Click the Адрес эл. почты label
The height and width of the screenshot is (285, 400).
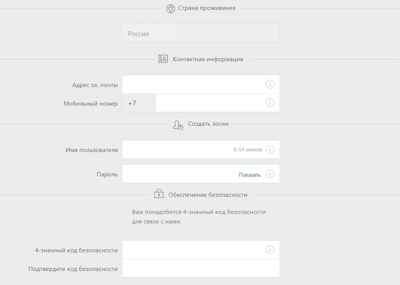(95, 85)
